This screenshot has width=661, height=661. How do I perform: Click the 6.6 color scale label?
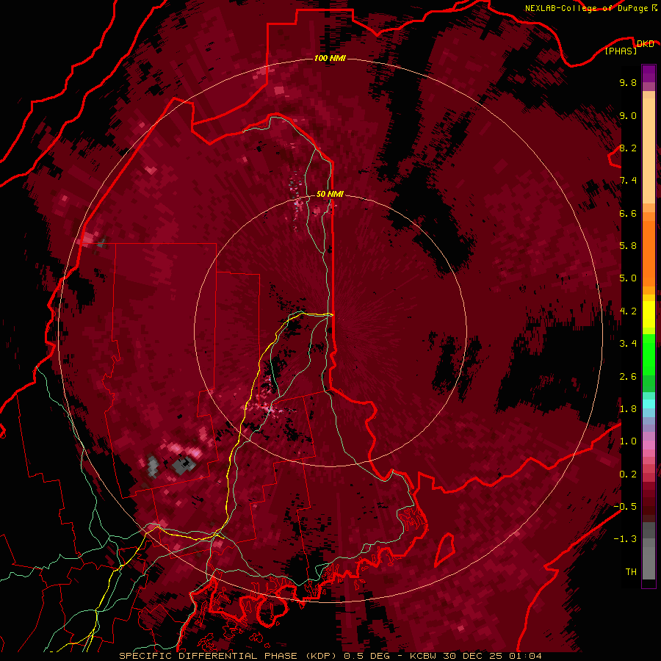628,213
